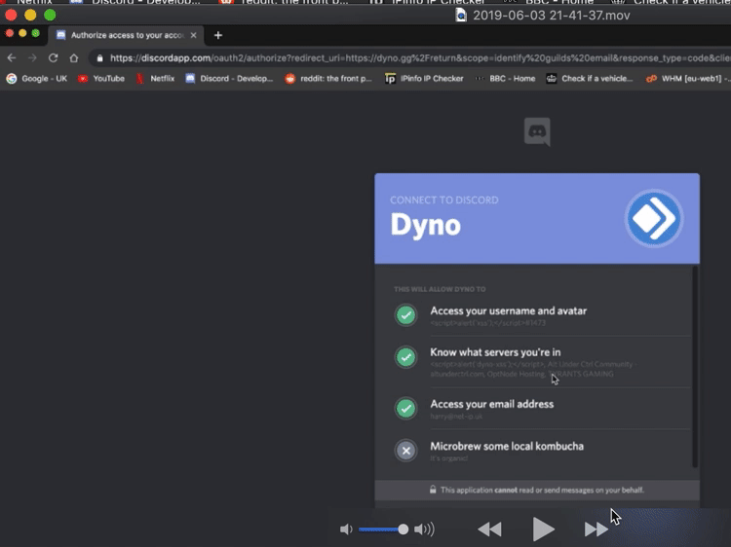Click X icon beside Microbrew some local kombucha

406,451
